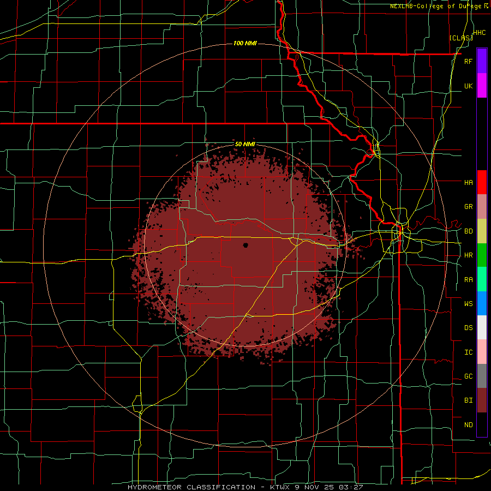Click the WS legend label
Image resolution: width=491 pixels, height=491 pixels.
click(x=469, y=304)
